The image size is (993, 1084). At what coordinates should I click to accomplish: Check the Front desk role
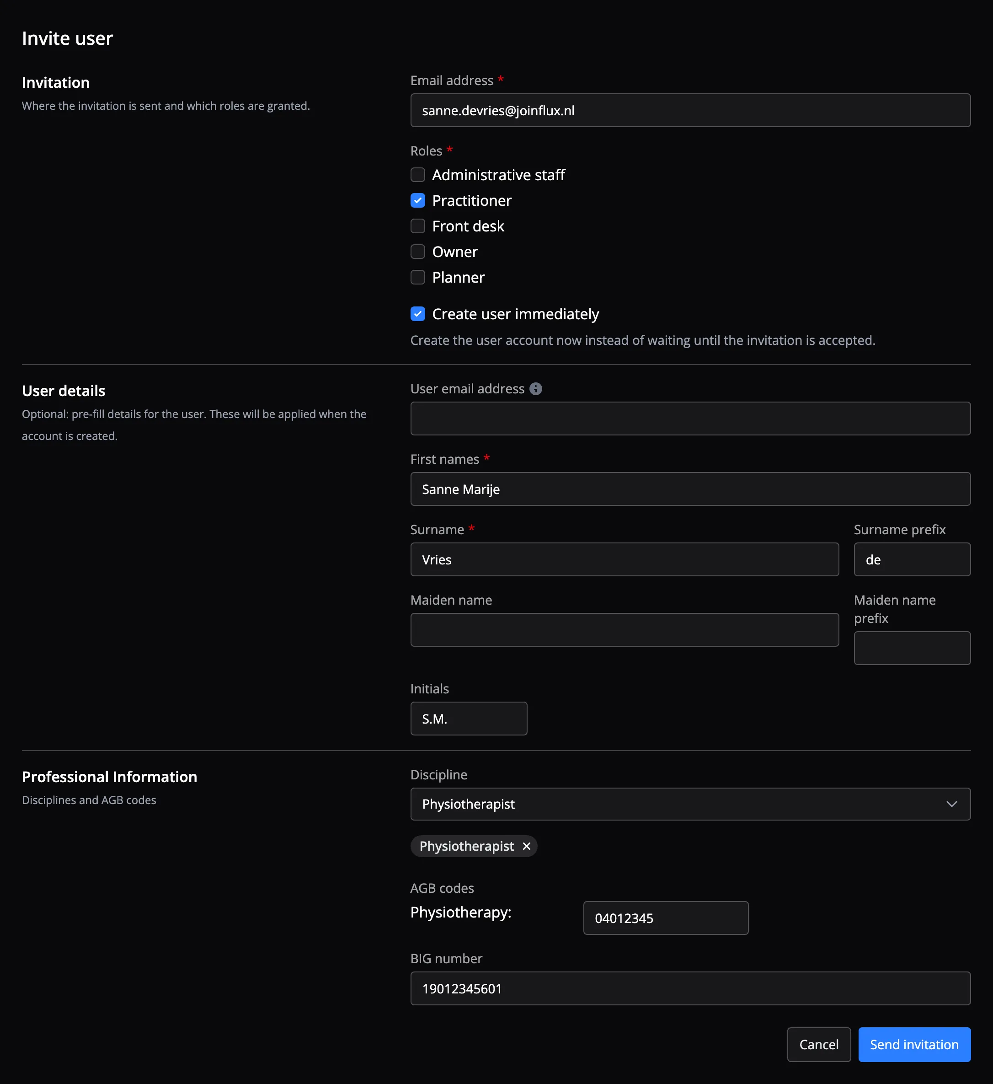417,226
